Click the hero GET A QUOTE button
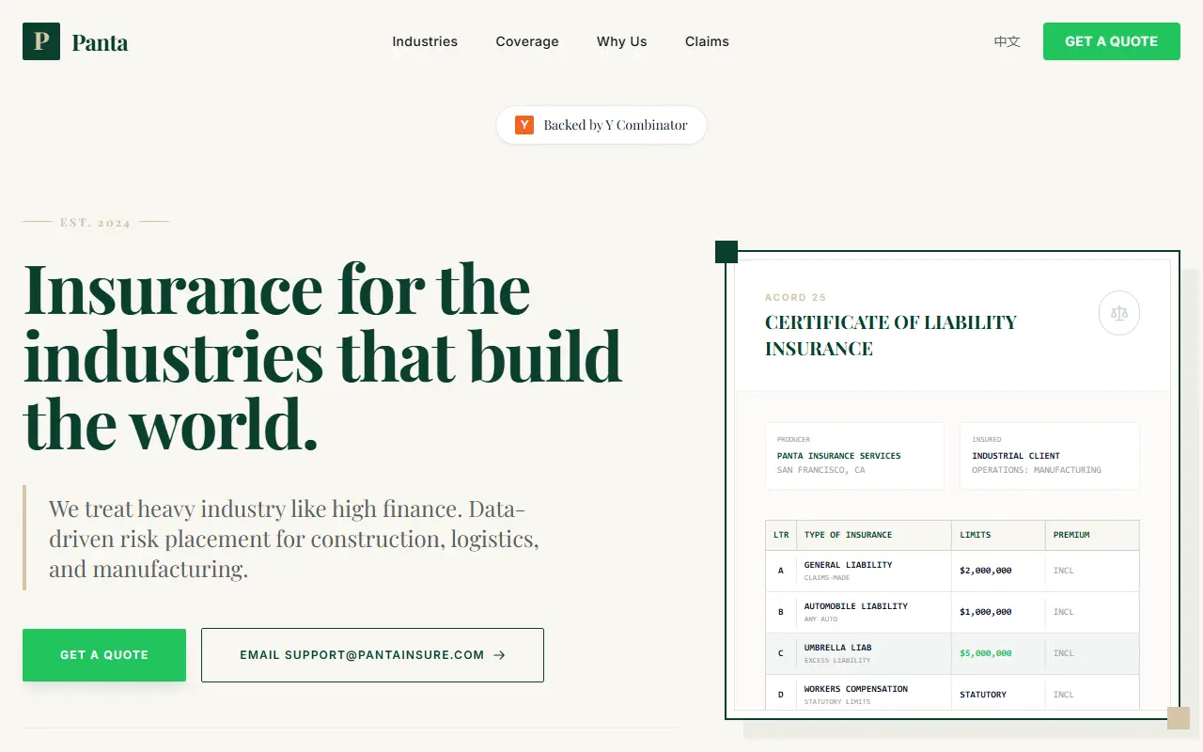 point(104,655)
